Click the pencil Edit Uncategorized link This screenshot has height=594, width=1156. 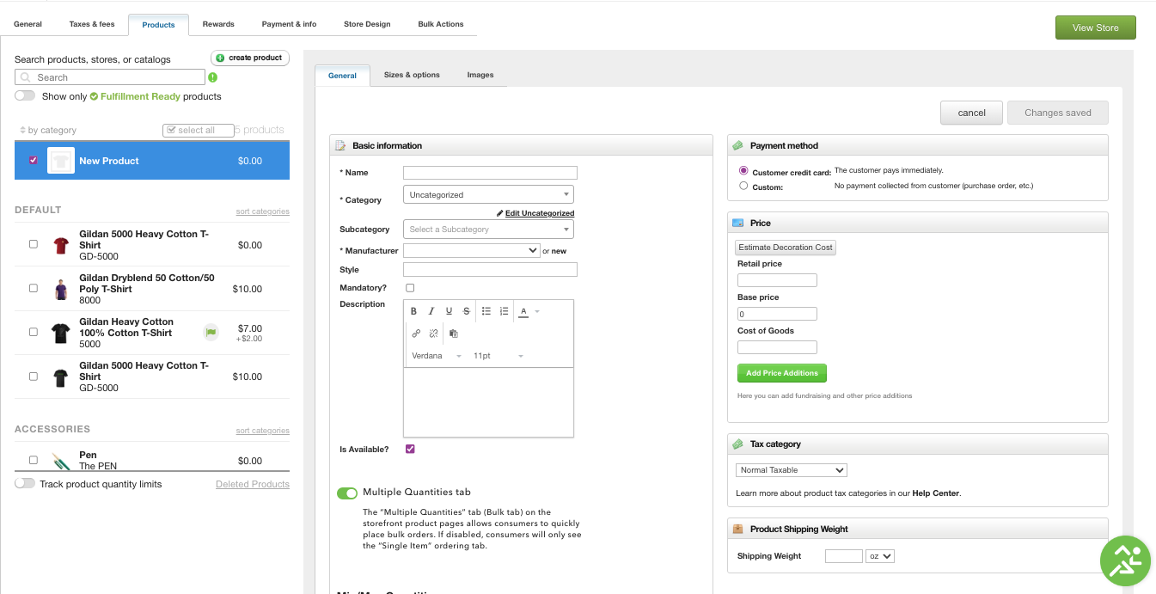(x=535, y=213)
